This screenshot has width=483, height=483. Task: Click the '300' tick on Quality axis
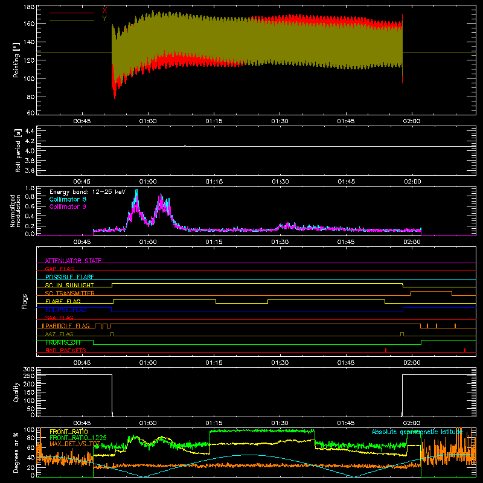point(29,369)
